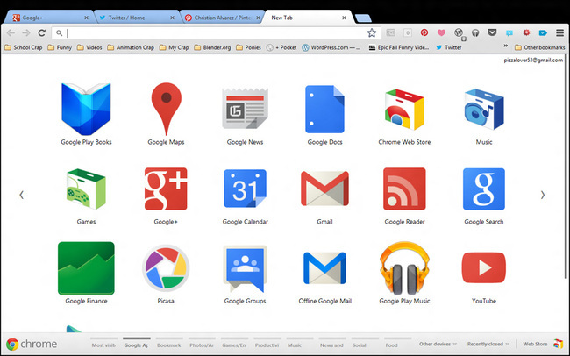Open Google Groups app

point(245,268)
